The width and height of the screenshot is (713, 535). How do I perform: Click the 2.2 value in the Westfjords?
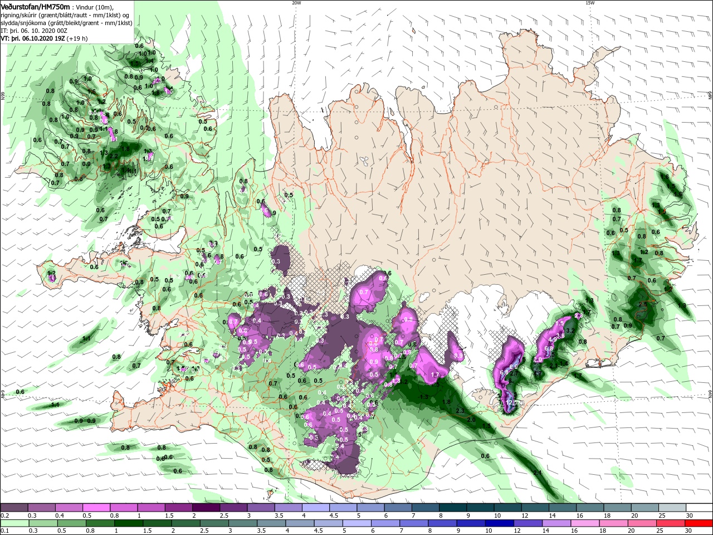click(114, 157)
